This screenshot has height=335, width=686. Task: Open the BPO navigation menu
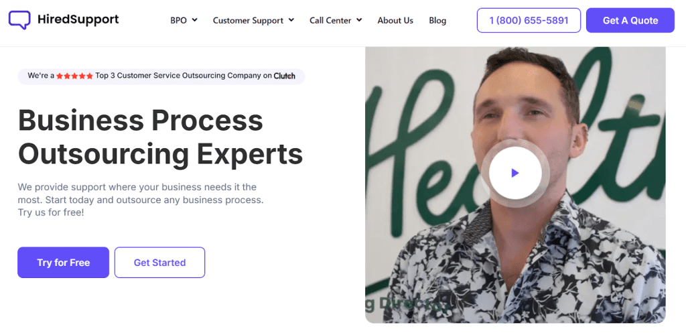[178, 20]
